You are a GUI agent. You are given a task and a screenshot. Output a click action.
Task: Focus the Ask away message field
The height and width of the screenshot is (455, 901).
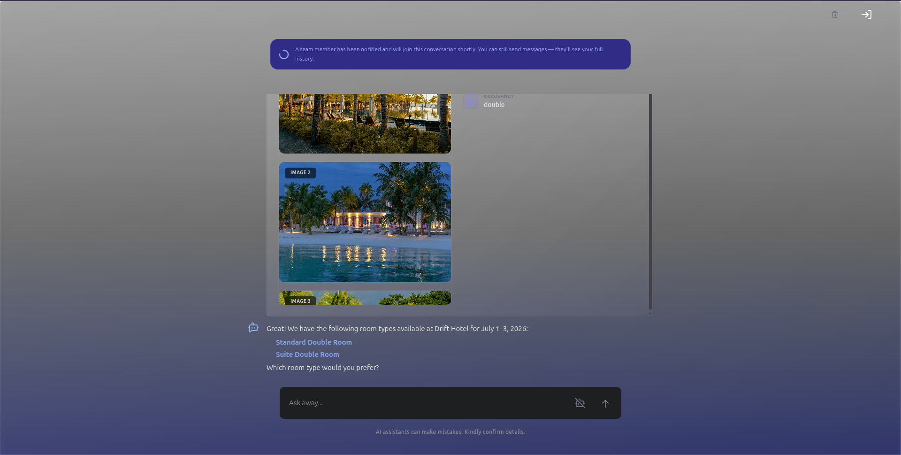pyautogui.click(x=425, y=403)
